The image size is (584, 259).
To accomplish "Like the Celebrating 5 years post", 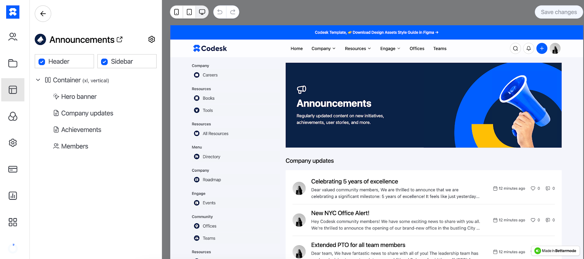I will tap(533, 188).
